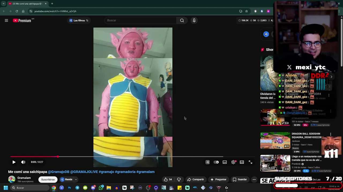343x192 pixels.
Task: Click the install app icon in address bar
Action: [x=241, y=11]
